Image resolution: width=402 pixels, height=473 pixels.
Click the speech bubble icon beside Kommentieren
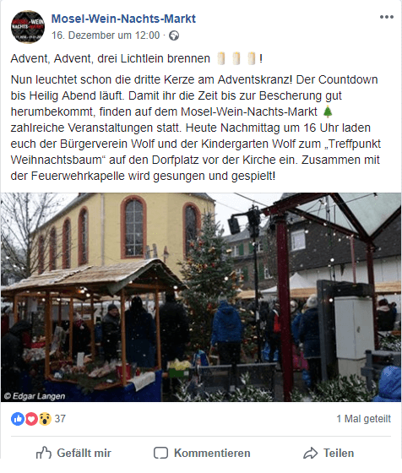click(160, 453)
